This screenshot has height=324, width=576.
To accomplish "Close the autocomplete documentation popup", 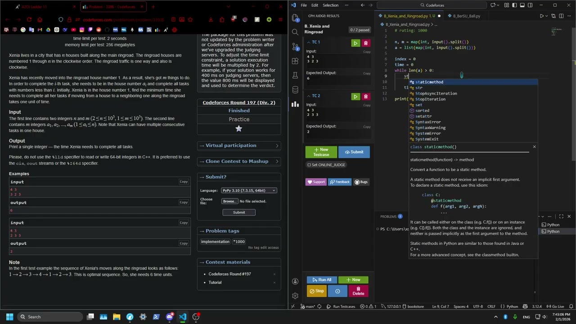I will coord(534,147).
